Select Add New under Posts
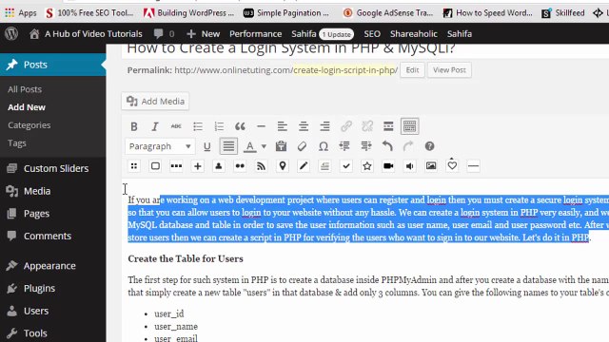The height and width of the screenshot is (342, 609). (27, 107)
